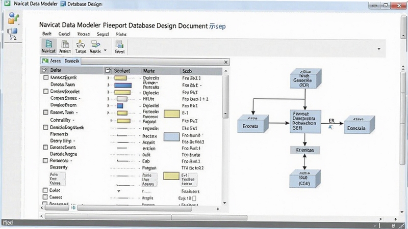Open the Castel menu
Screen dimensions: 408x229
tap(64, 34)
